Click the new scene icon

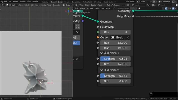tap(154, 2)
